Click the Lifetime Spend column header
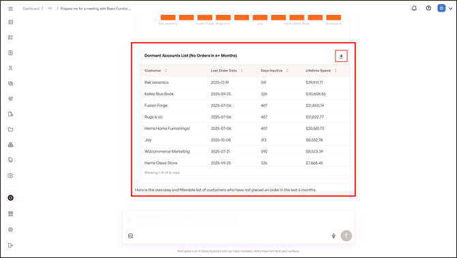This screenshot has width=457, height=258. pyautogui.click(x=318, y=71)
